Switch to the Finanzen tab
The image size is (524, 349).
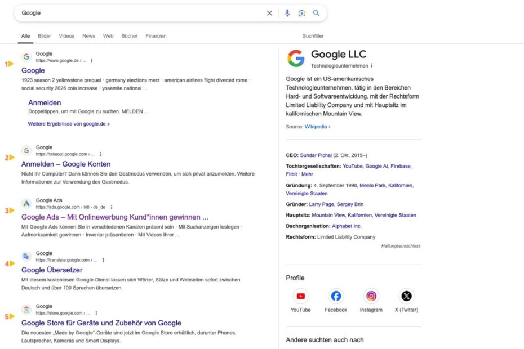click(156, 35)
